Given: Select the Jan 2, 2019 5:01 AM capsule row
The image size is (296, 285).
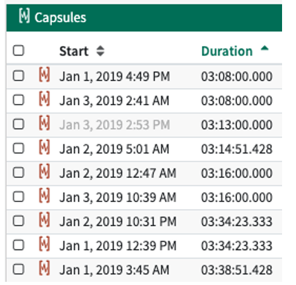Looking at the screenshot, I should tap(144, 149).
